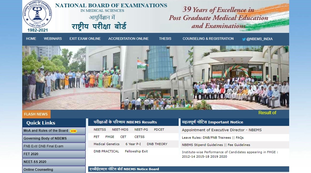311x173 pixels.
Task: Open ACCREDITATION ONLINE in navigation bar
Action: pos(128,39)
